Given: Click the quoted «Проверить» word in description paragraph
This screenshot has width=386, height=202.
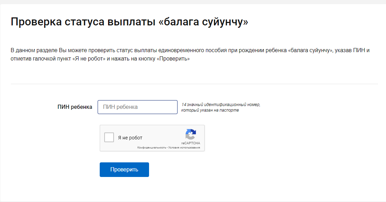Looking at the screenshot, I should [x=173, y=59].
